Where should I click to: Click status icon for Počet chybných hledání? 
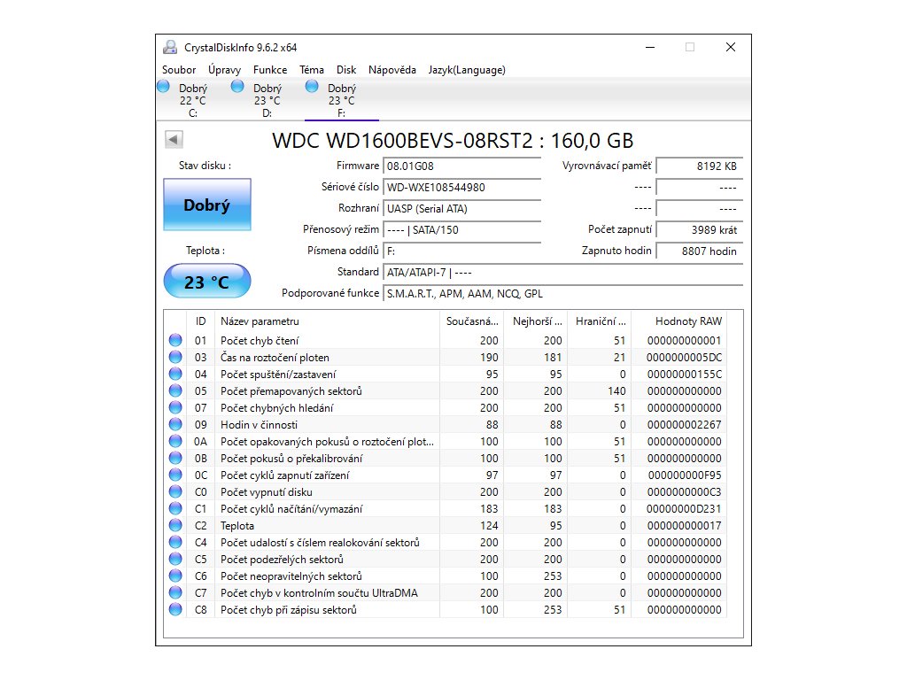click(175, 407)
